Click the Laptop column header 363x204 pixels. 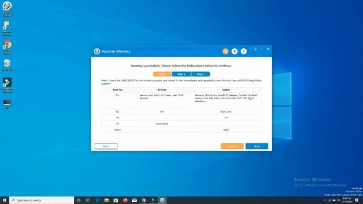(x=226, y=90)
